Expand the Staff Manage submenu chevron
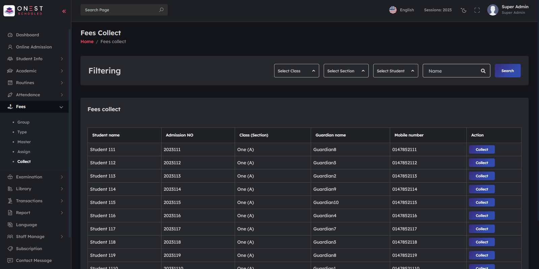This screenshot has width=539, height=269. point(62,237)
